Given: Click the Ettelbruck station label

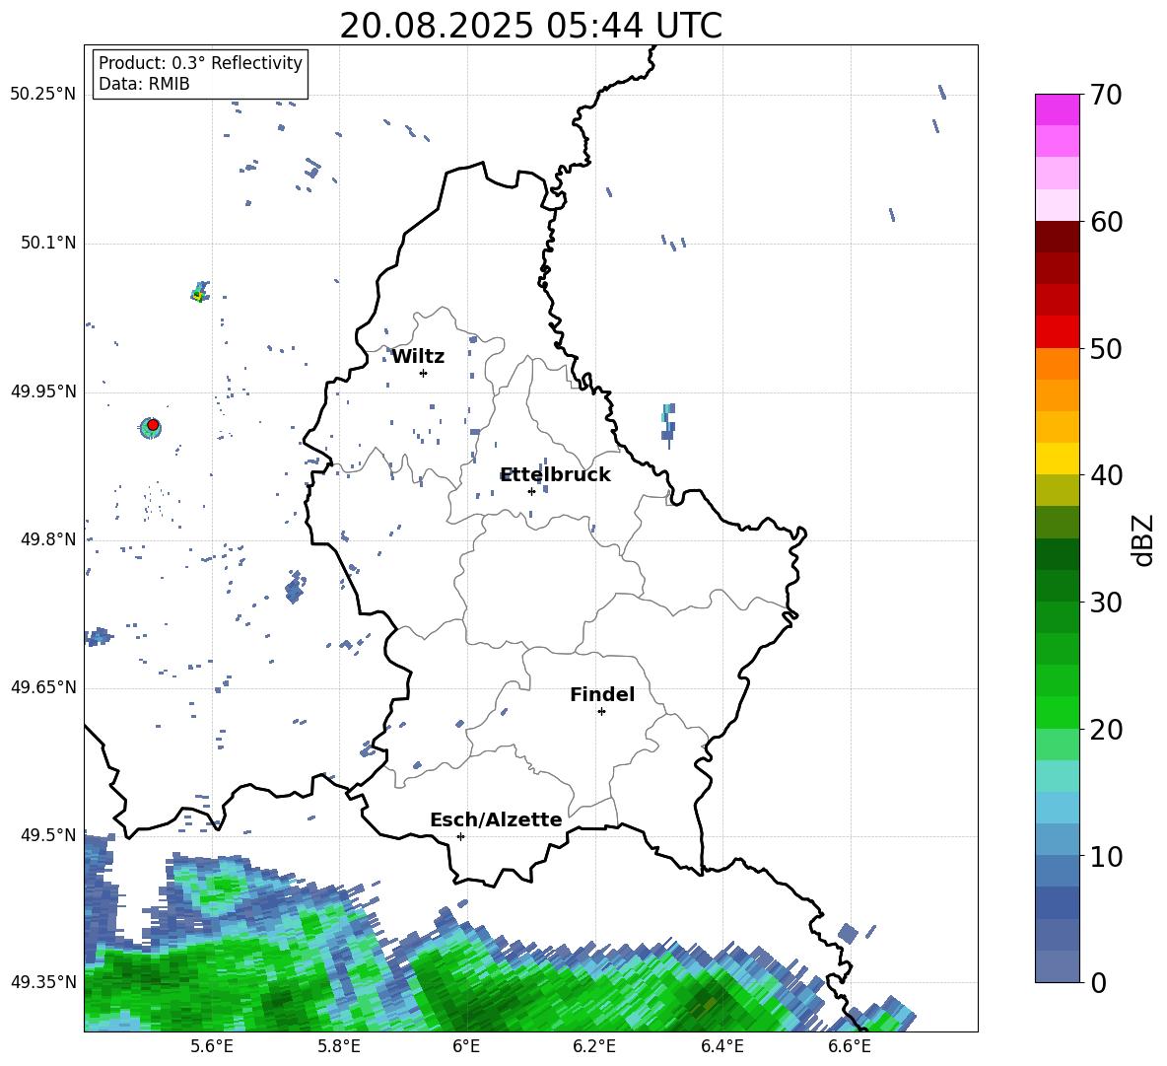Looking at the screenshot, I should click(x=555, y=475).
